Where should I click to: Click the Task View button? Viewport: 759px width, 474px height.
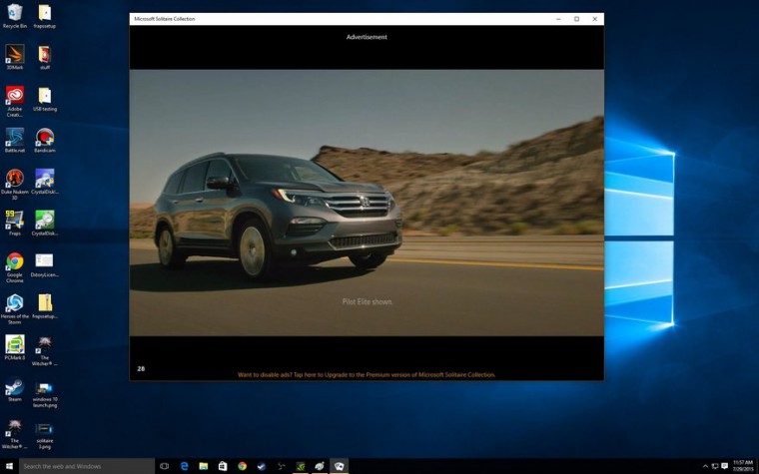click(x=164, y=466)
